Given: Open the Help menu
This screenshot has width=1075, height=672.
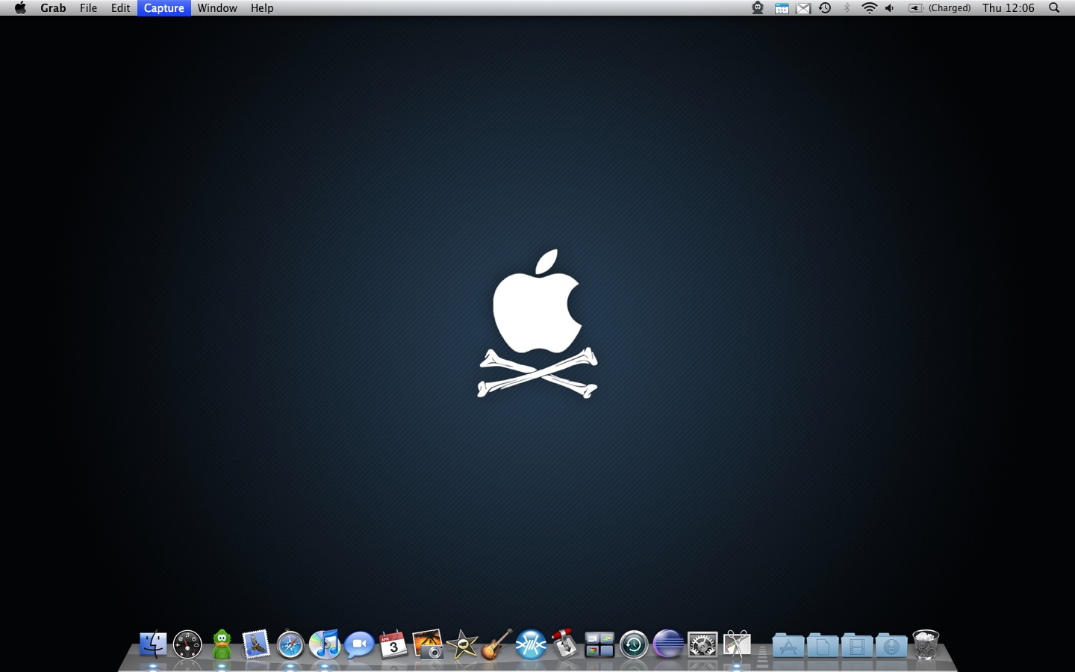Looking at the screenshot, I should [x=262, y=8].
